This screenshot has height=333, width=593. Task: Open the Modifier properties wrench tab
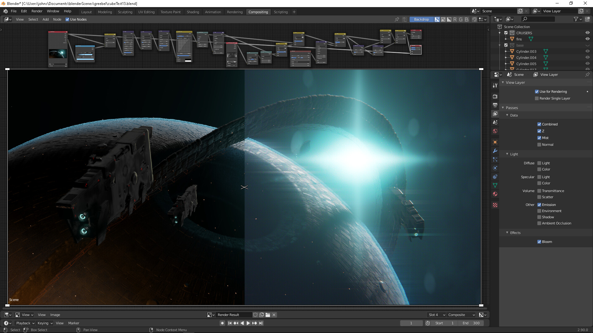tap(495, 151)
